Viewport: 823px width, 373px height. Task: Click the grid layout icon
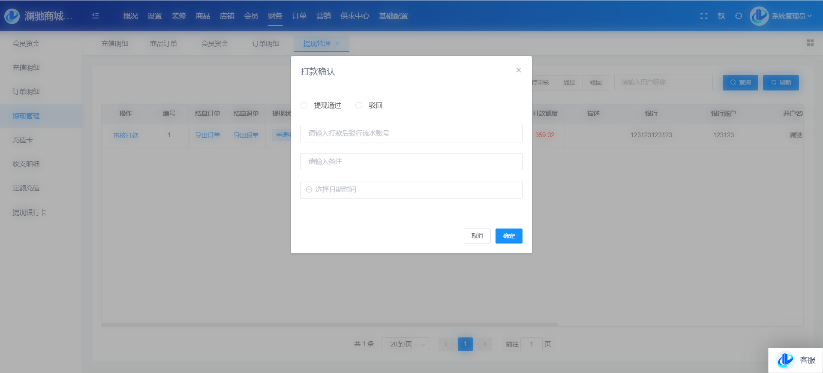pyautogui.click(x=810, y=43)
